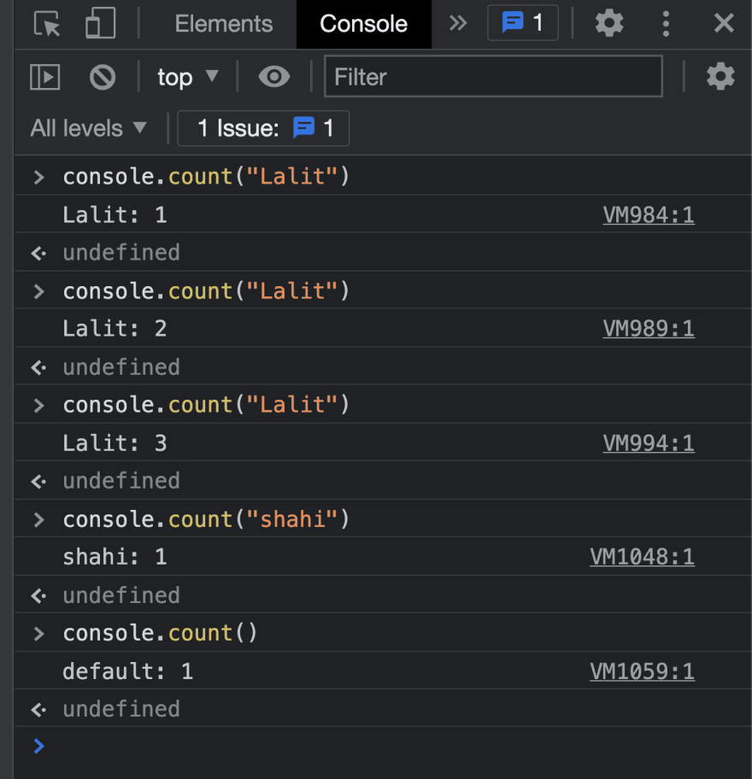Select the Console tab

(363, 23)
